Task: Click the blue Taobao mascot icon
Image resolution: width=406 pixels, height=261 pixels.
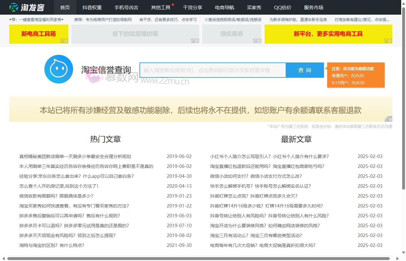Action: click(x=59, y=69)
